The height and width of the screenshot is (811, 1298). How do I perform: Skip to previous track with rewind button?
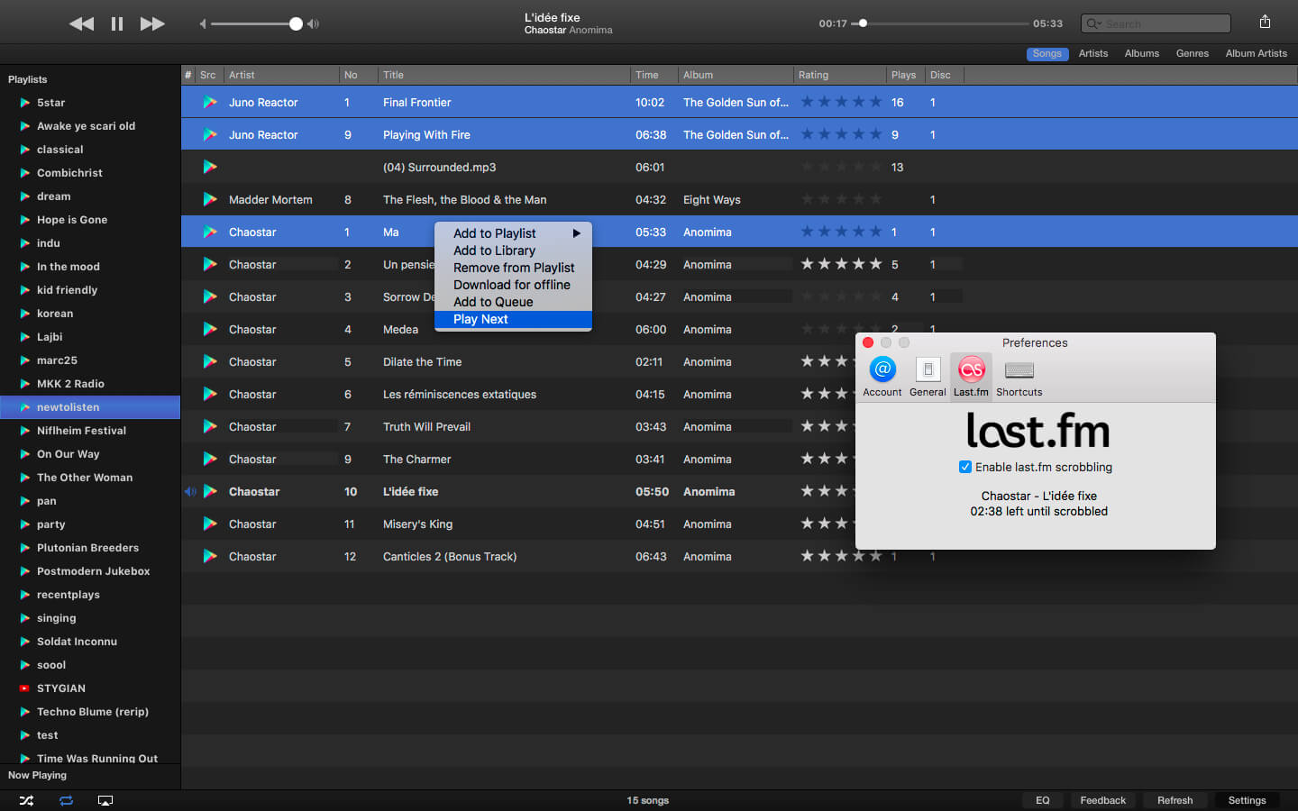pyautogui.click(x=81, y=24)
